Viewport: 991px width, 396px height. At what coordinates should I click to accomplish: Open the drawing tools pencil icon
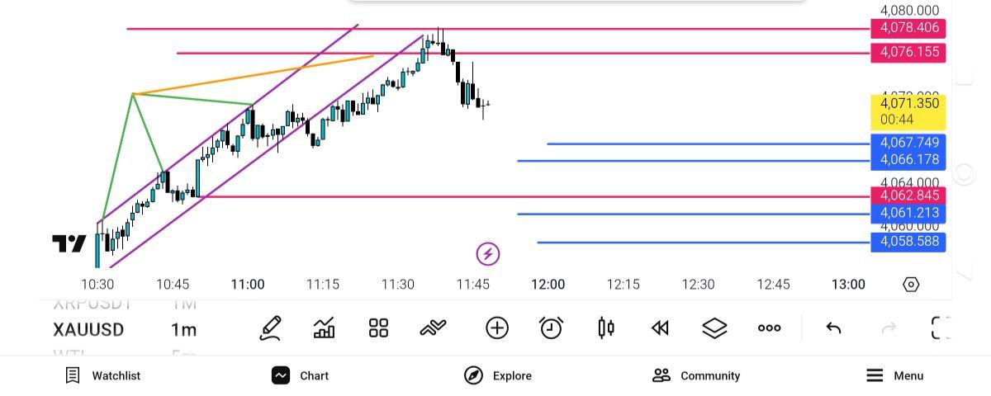tap(270, 328)
